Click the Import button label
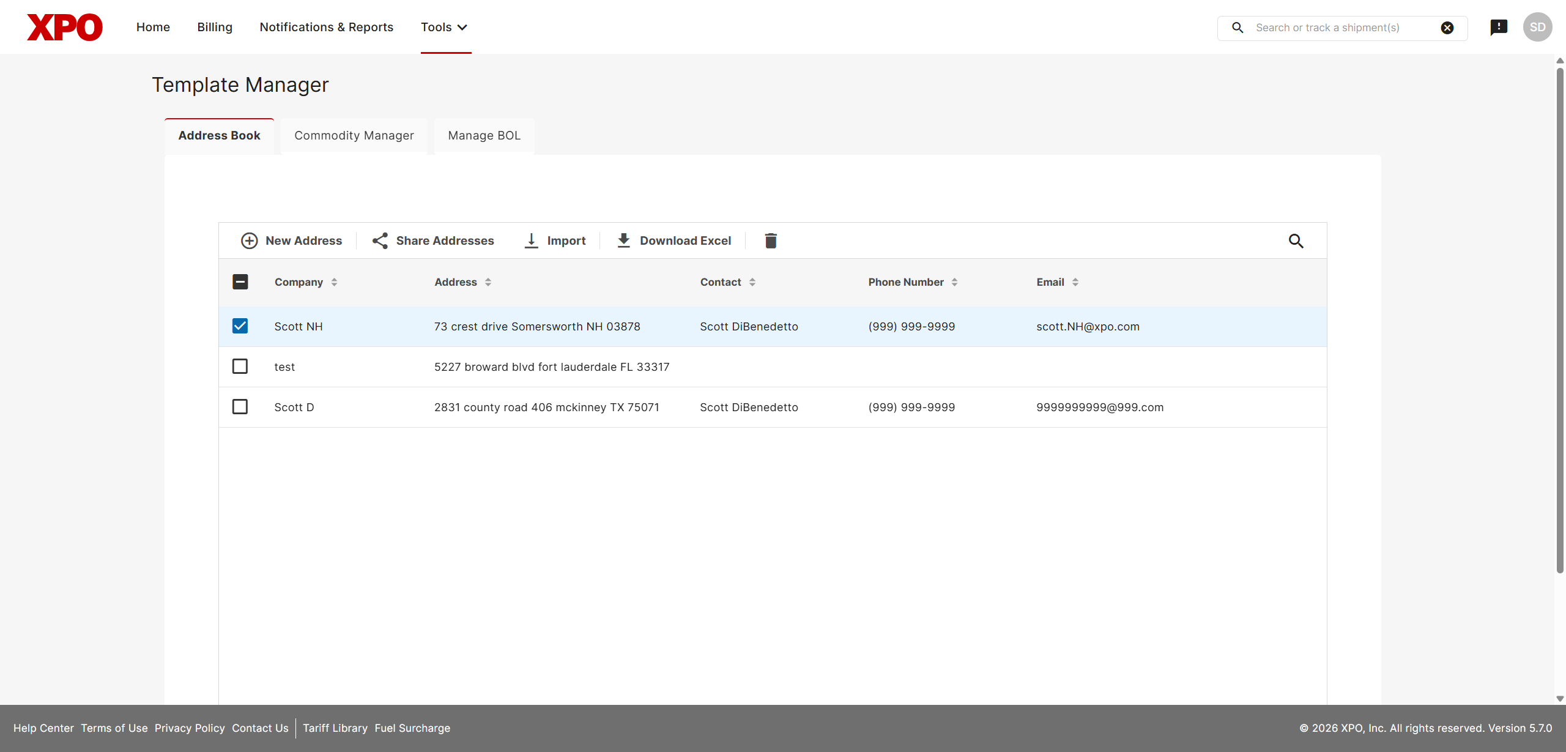1566x752 pixels. click(566, 241)
